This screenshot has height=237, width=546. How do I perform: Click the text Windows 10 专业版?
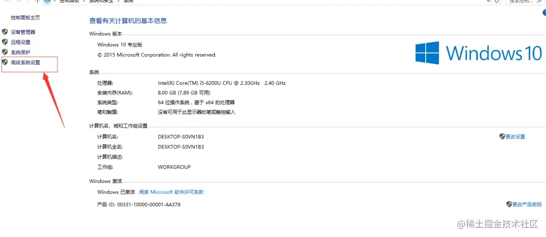[x=120, y=44]
